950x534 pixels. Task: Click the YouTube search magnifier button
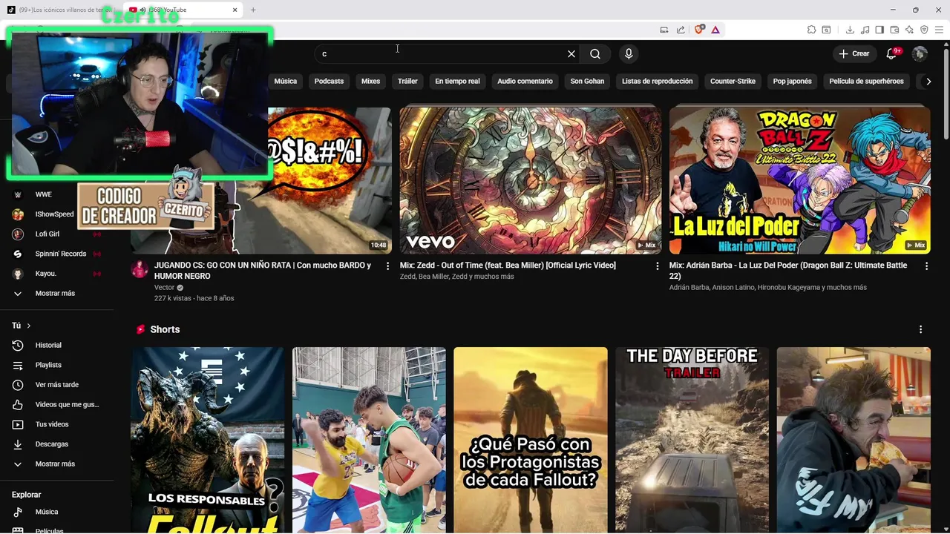coord(595,53)
